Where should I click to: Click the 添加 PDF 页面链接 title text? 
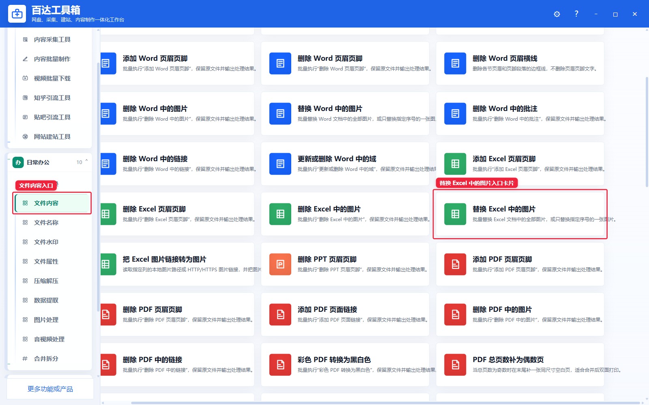click(x=327, y=309)
